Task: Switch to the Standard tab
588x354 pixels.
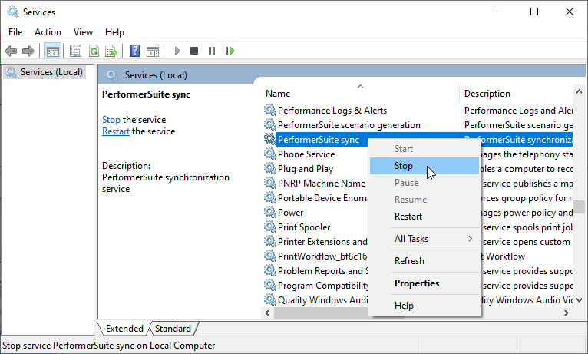Action: click(173, 329)
